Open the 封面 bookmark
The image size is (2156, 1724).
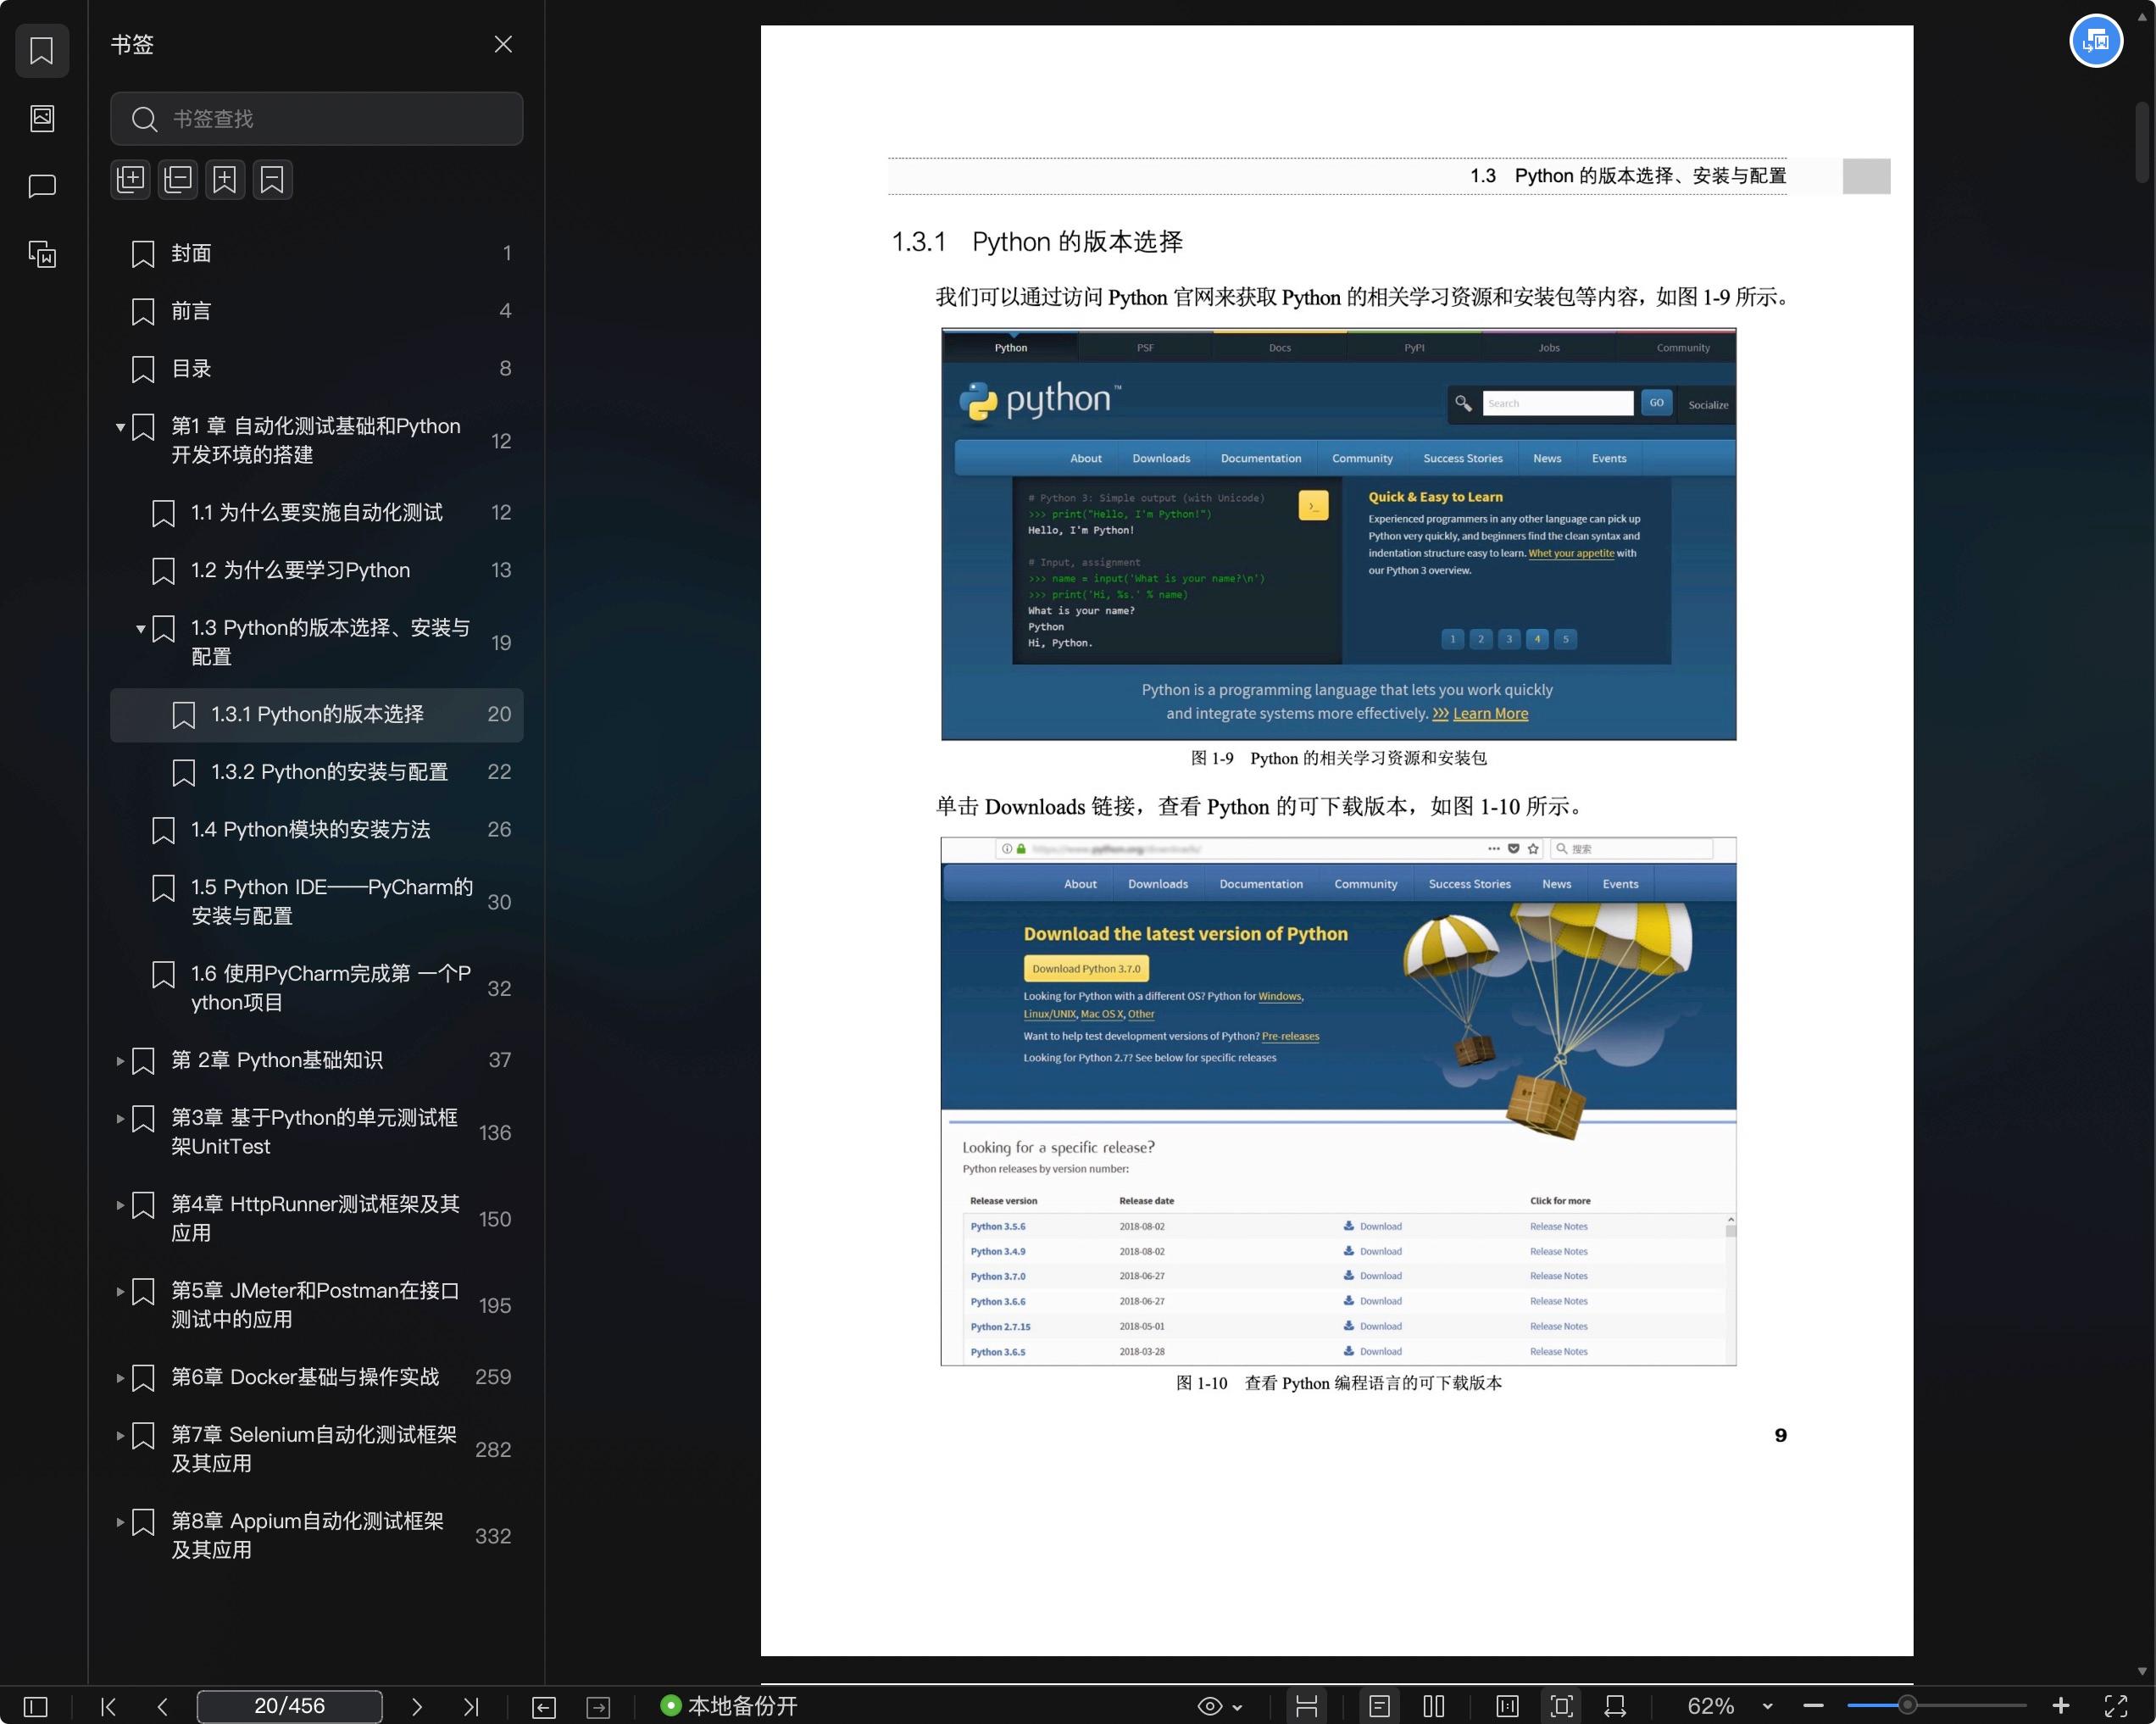[x=316, y=253]
